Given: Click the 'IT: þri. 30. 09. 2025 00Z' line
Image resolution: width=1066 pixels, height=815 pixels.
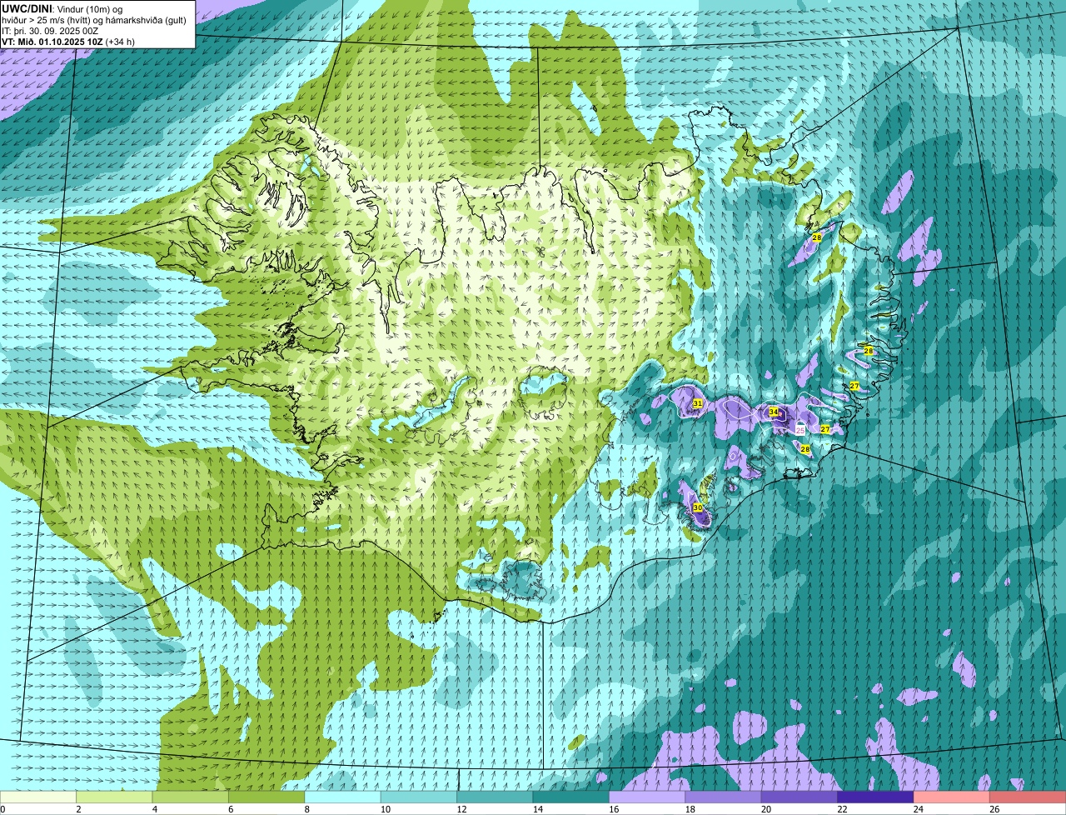Looking at the screenshot, I should [x=50, y=31].
